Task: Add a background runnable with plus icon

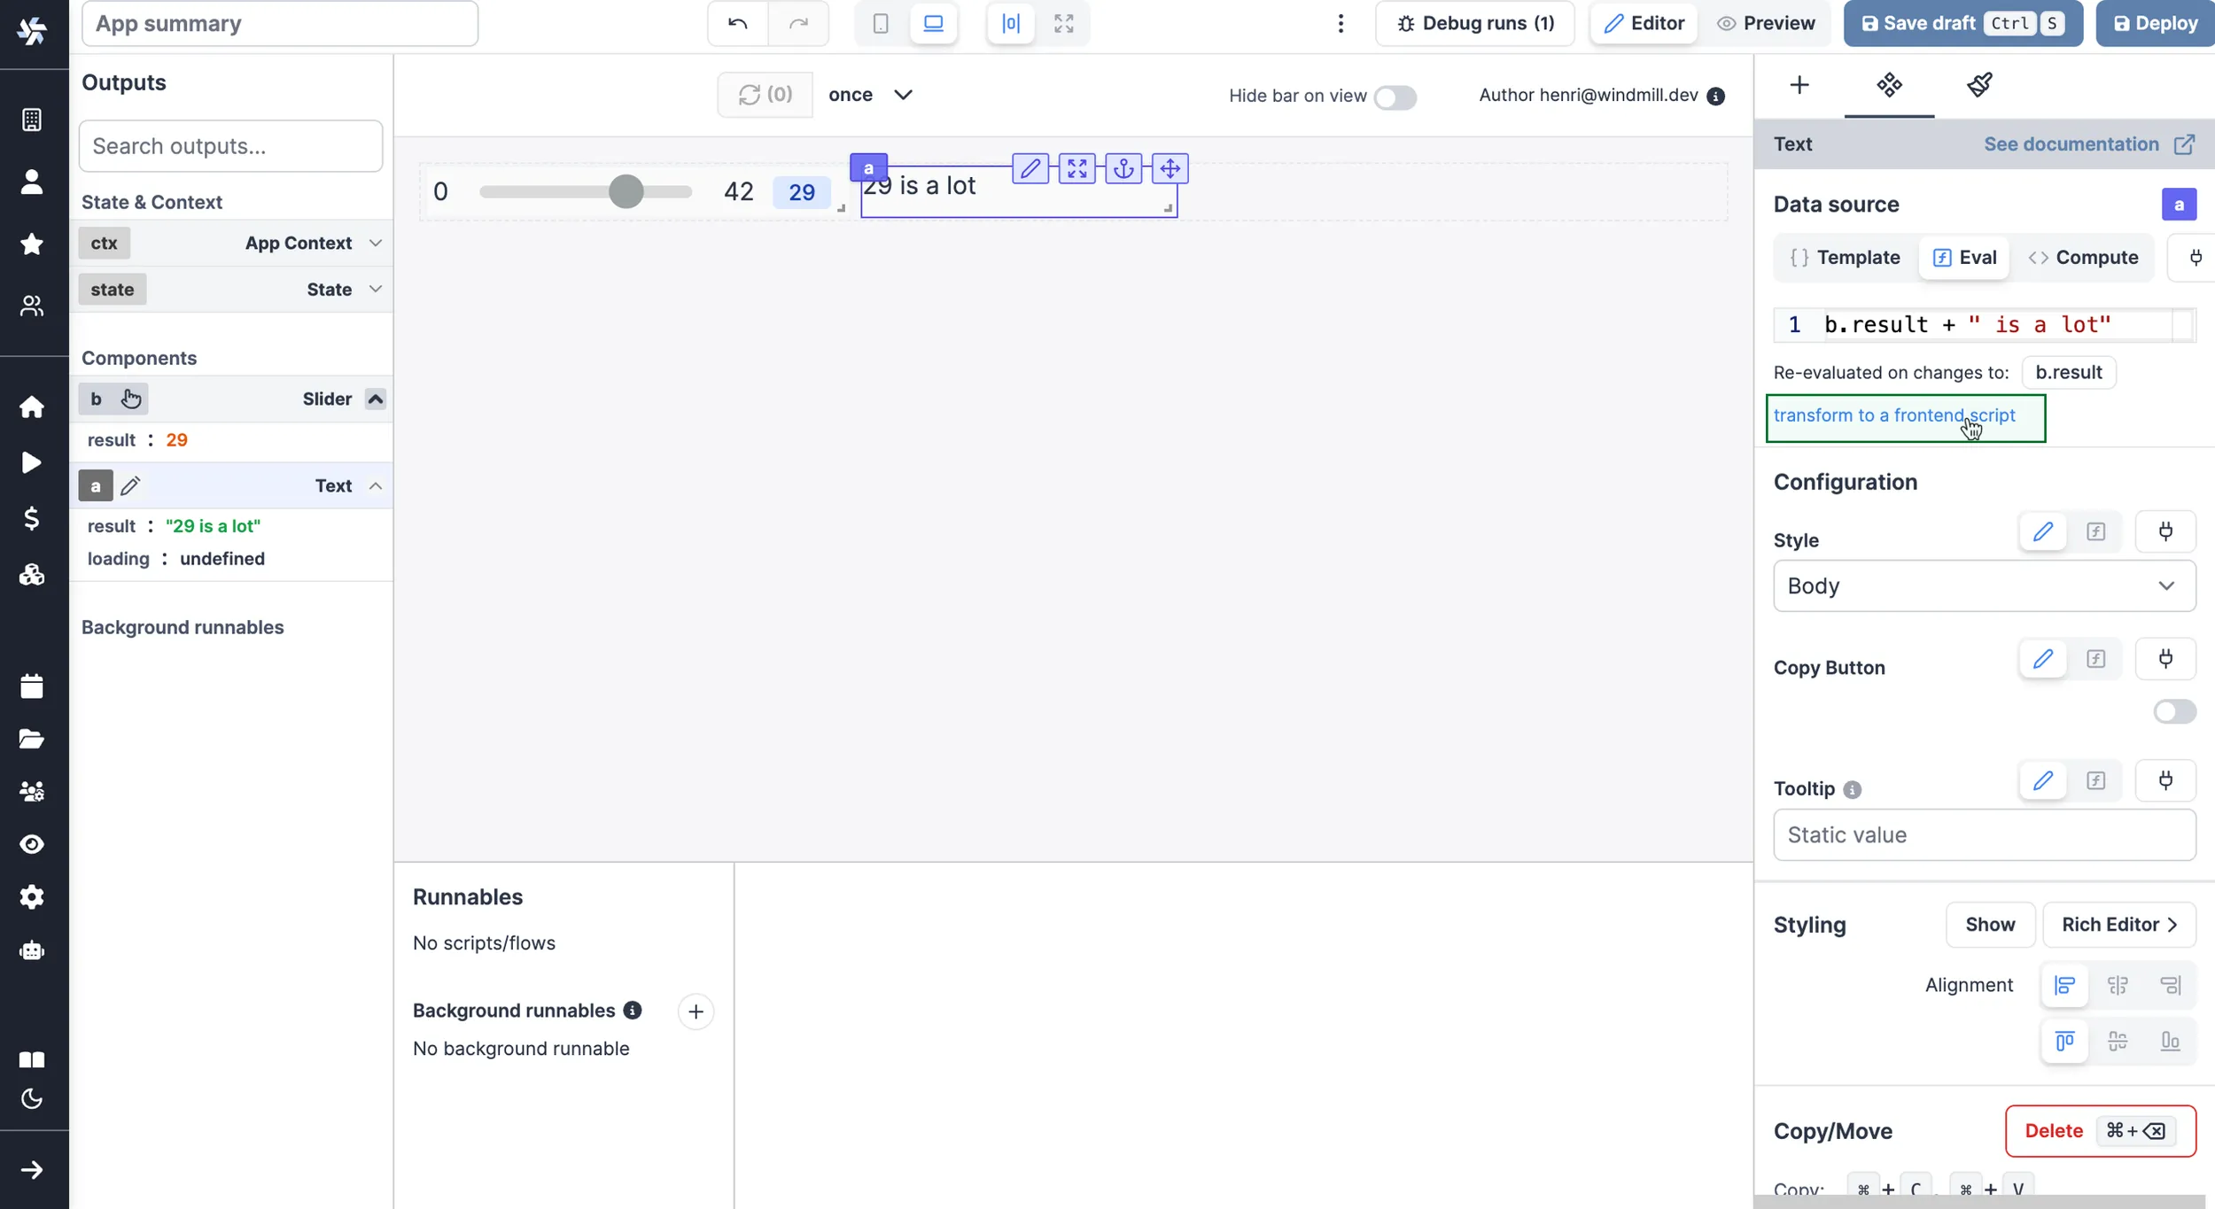Action: [696, 1011]
